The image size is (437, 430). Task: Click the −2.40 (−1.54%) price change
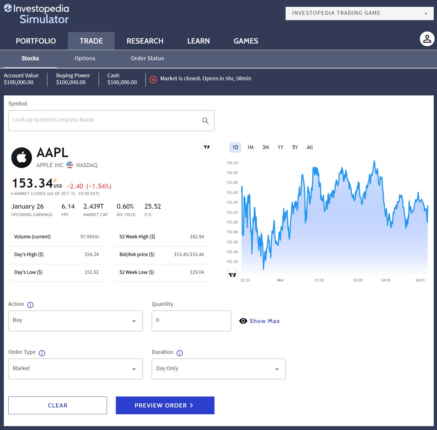click(89, 186)
